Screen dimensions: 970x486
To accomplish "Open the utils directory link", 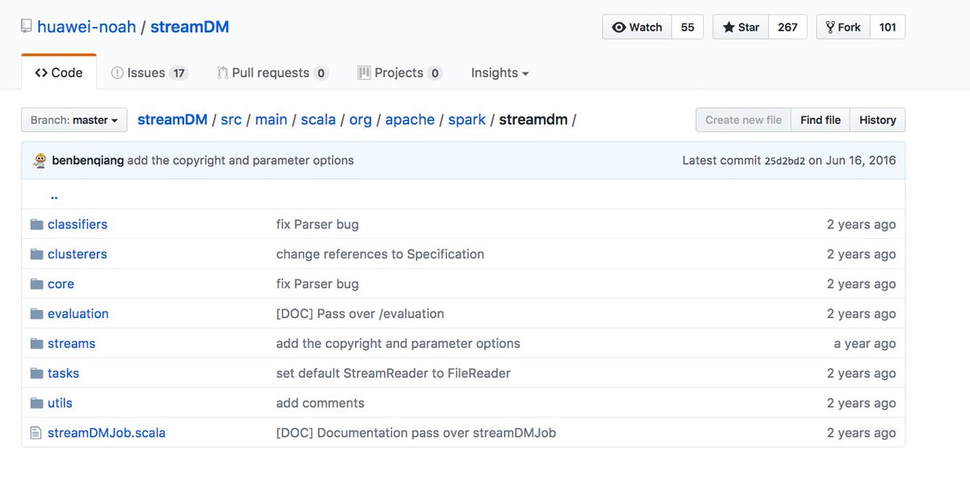I will pyautogui.click(x=60, y=404).
